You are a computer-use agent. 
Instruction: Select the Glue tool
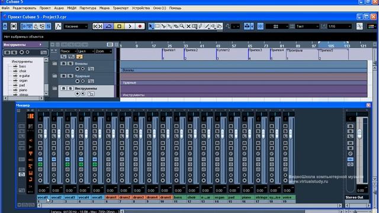point(170,26)
